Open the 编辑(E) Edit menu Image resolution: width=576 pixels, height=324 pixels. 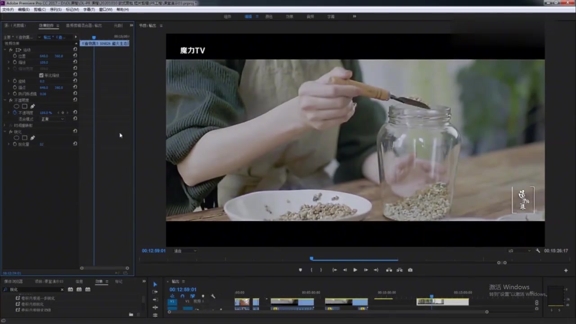point(24,9)
